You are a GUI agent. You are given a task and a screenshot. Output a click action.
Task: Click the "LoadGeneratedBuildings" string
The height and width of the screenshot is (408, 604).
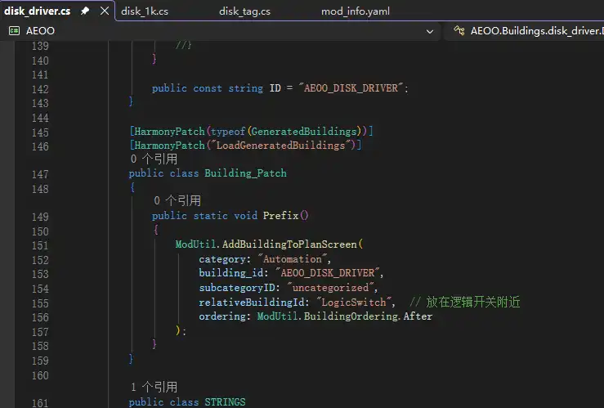point(281,146)
